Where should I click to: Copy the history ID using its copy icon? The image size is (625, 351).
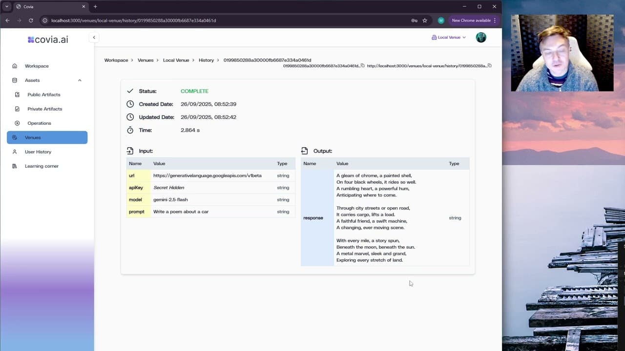[362, 65]
